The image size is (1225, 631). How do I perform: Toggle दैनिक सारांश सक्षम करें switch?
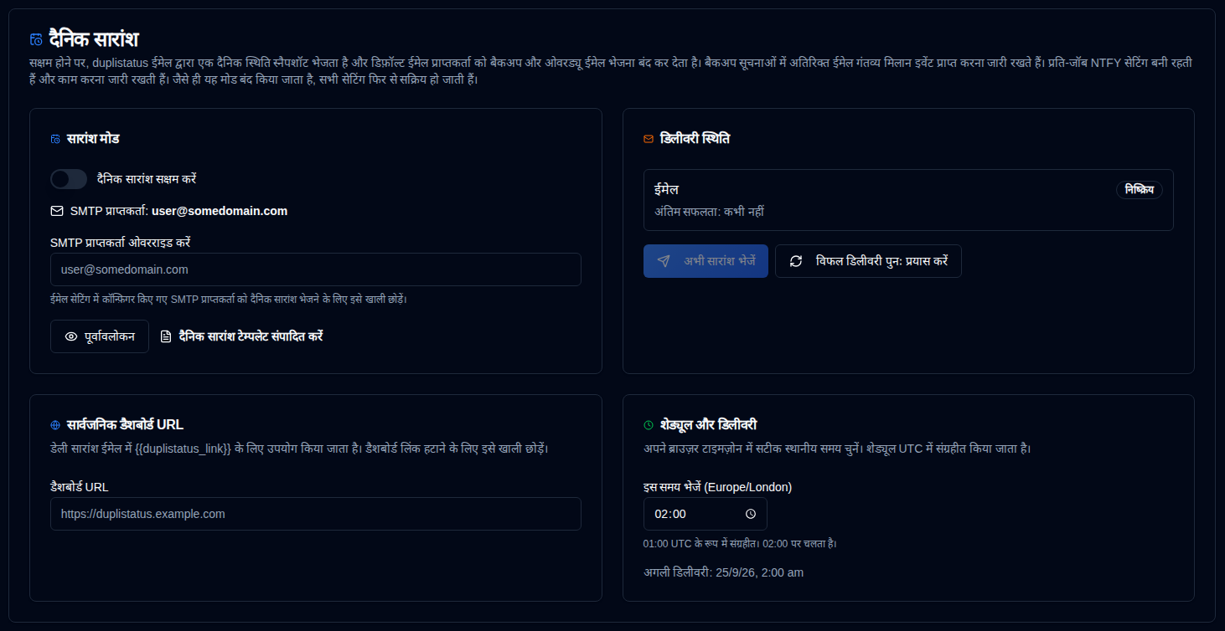(69, 179)
